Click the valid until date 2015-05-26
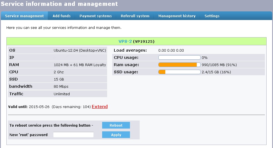The width and height of the screenshot is (273, 148). 39,107
